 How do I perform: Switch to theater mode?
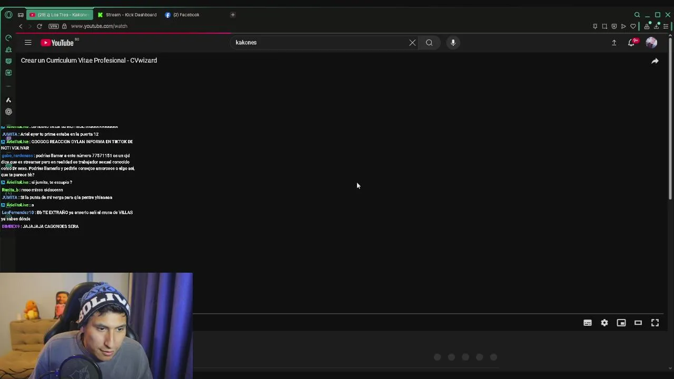pyautogui.click(x=638, y=323)
